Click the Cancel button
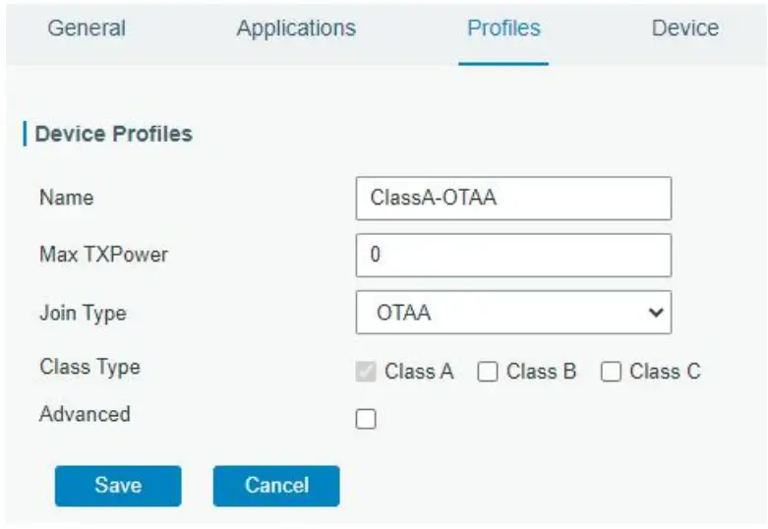The width and height of the screenshot is (768, 529). [275, 485]
